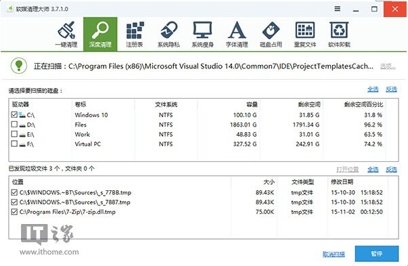408x266 pixels.
Task: Sort by the 大小 column header
Action: point(269,181)
